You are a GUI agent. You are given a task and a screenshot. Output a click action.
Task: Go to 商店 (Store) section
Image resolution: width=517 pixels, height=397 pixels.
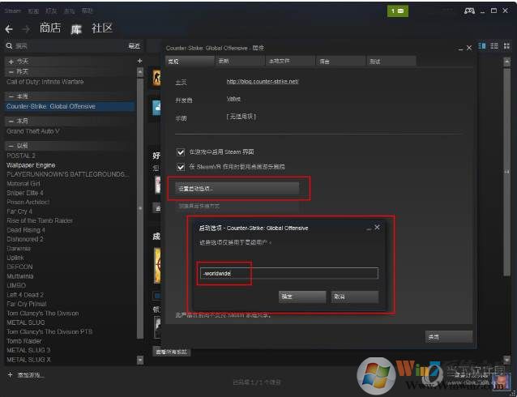coord(50,28)
